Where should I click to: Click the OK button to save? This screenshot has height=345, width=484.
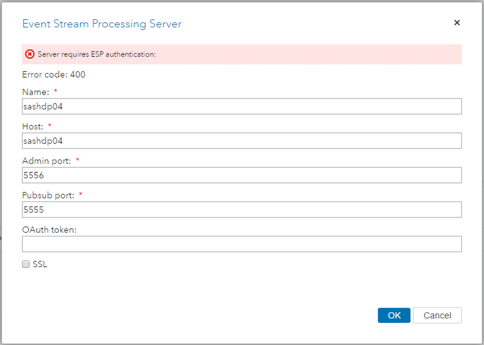point(394,315)
